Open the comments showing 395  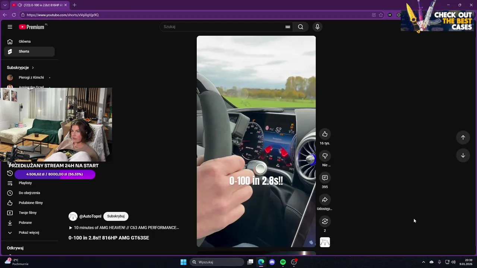click(325, 178)
